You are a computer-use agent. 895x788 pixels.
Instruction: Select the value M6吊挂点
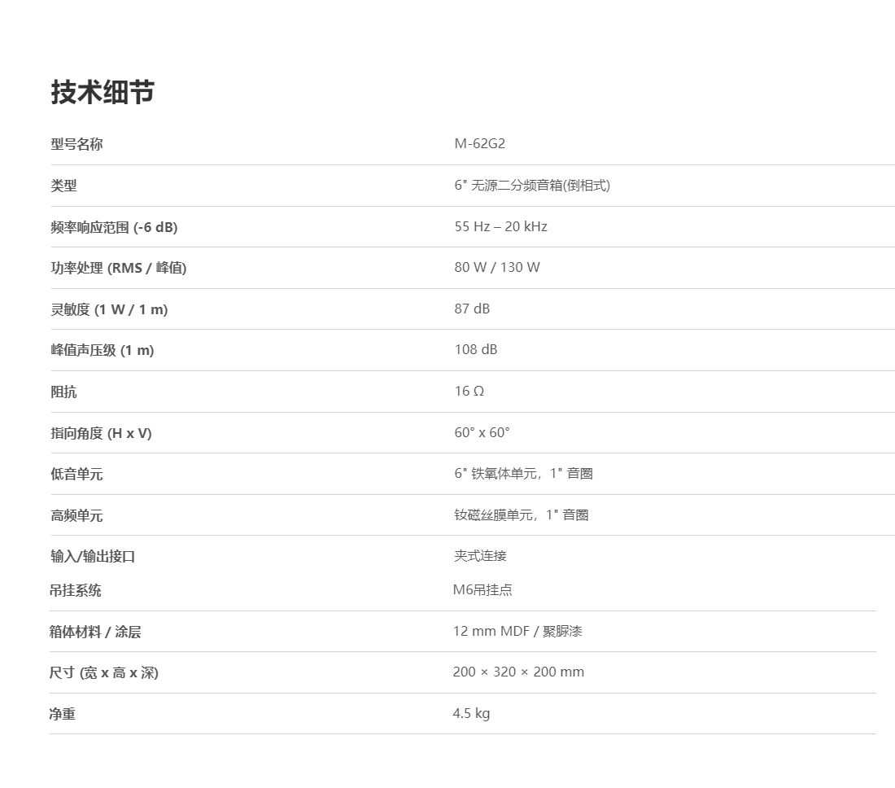482,590
